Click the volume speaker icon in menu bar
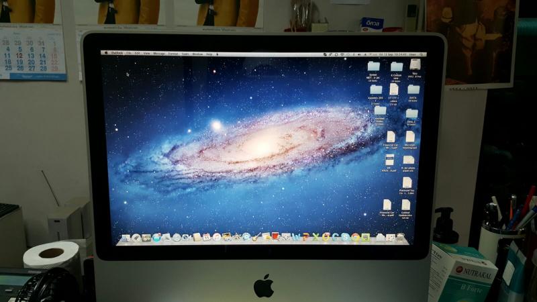Image resolution: width=537 pixels, height=302 pixels. [359, 54]
